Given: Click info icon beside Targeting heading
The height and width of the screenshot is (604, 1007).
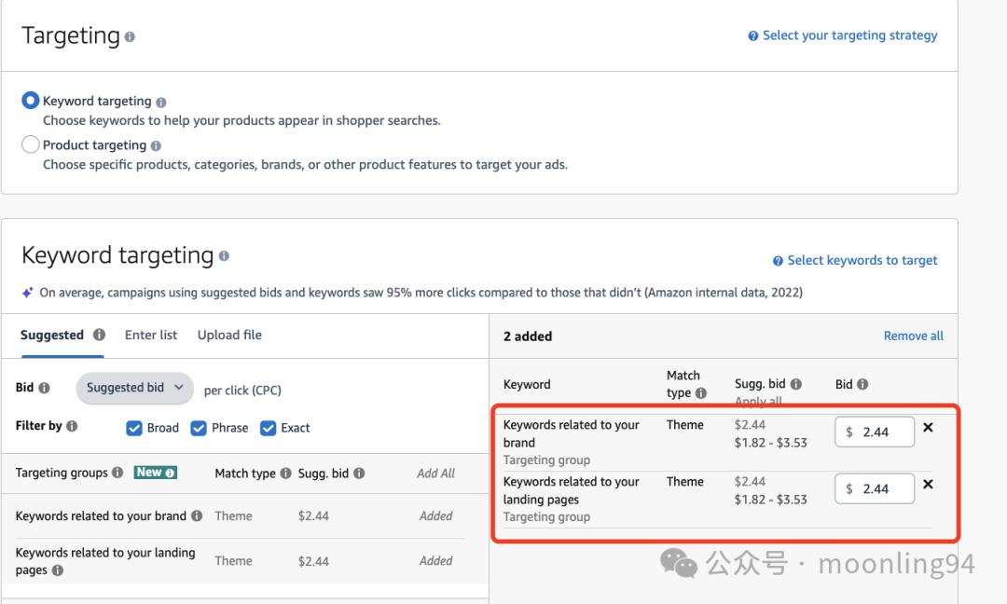Looking at the screenshot, I should click(130, 37).
